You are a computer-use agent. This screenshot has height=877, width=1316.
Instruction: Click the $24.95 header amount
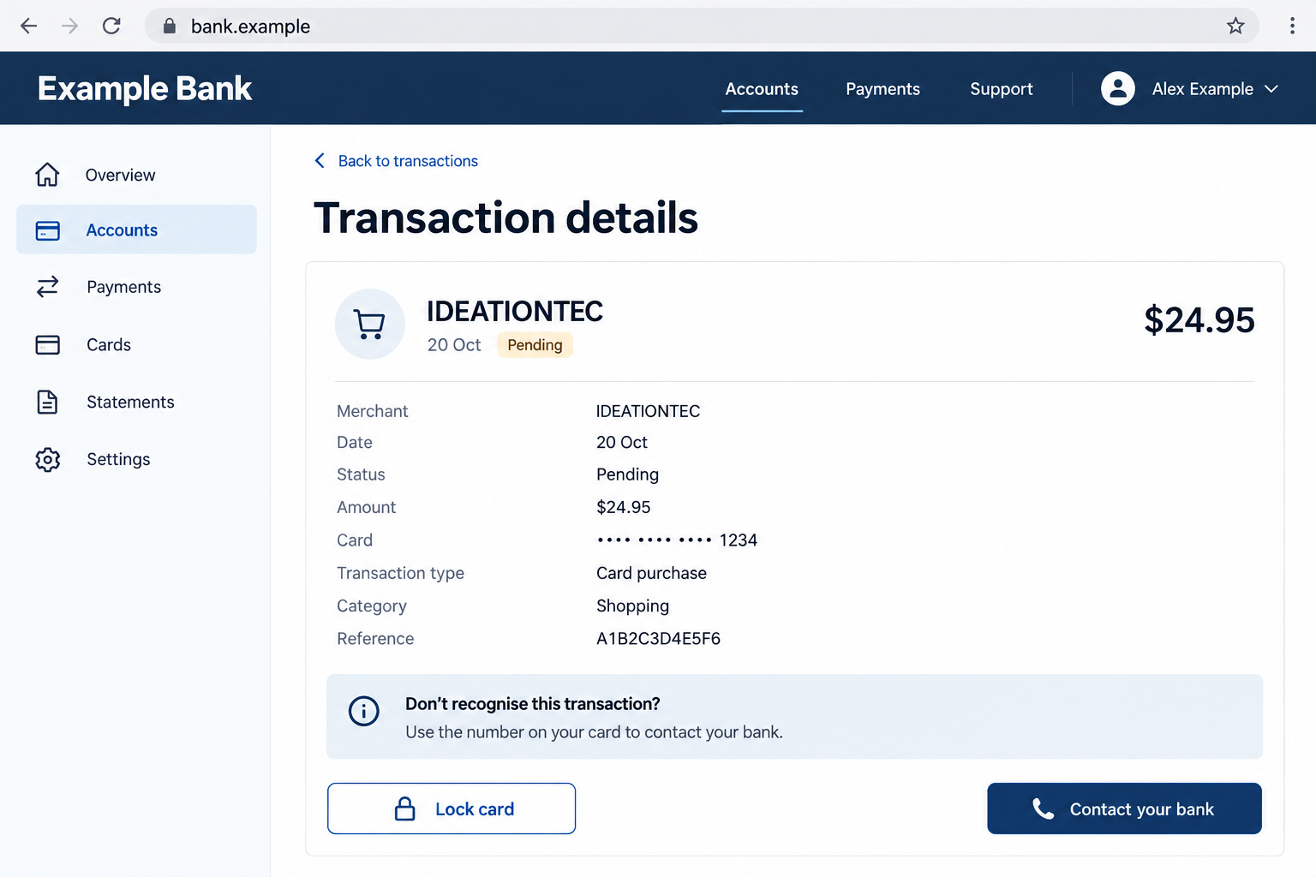(x=1199, y=320)
